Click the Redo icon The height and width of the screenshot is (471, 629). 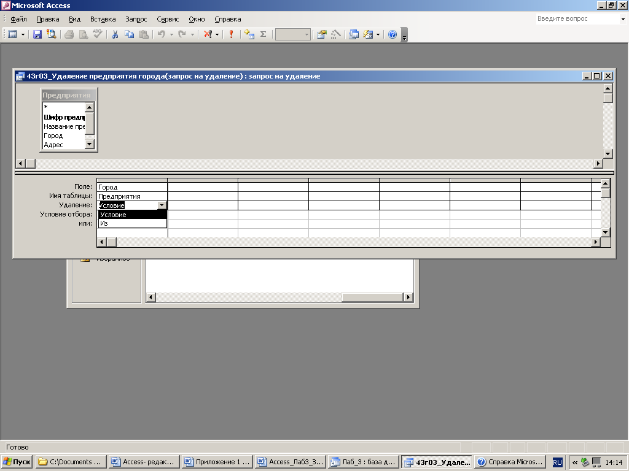pos(182,34)
